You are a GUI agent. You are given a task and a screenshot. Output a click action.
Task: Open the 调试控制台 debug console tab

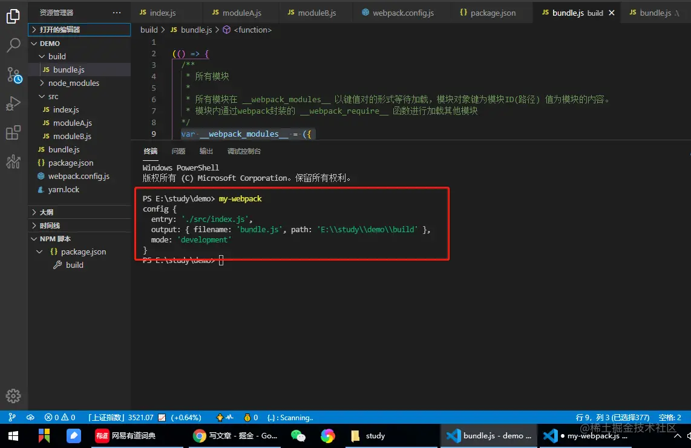coord(244,151)
